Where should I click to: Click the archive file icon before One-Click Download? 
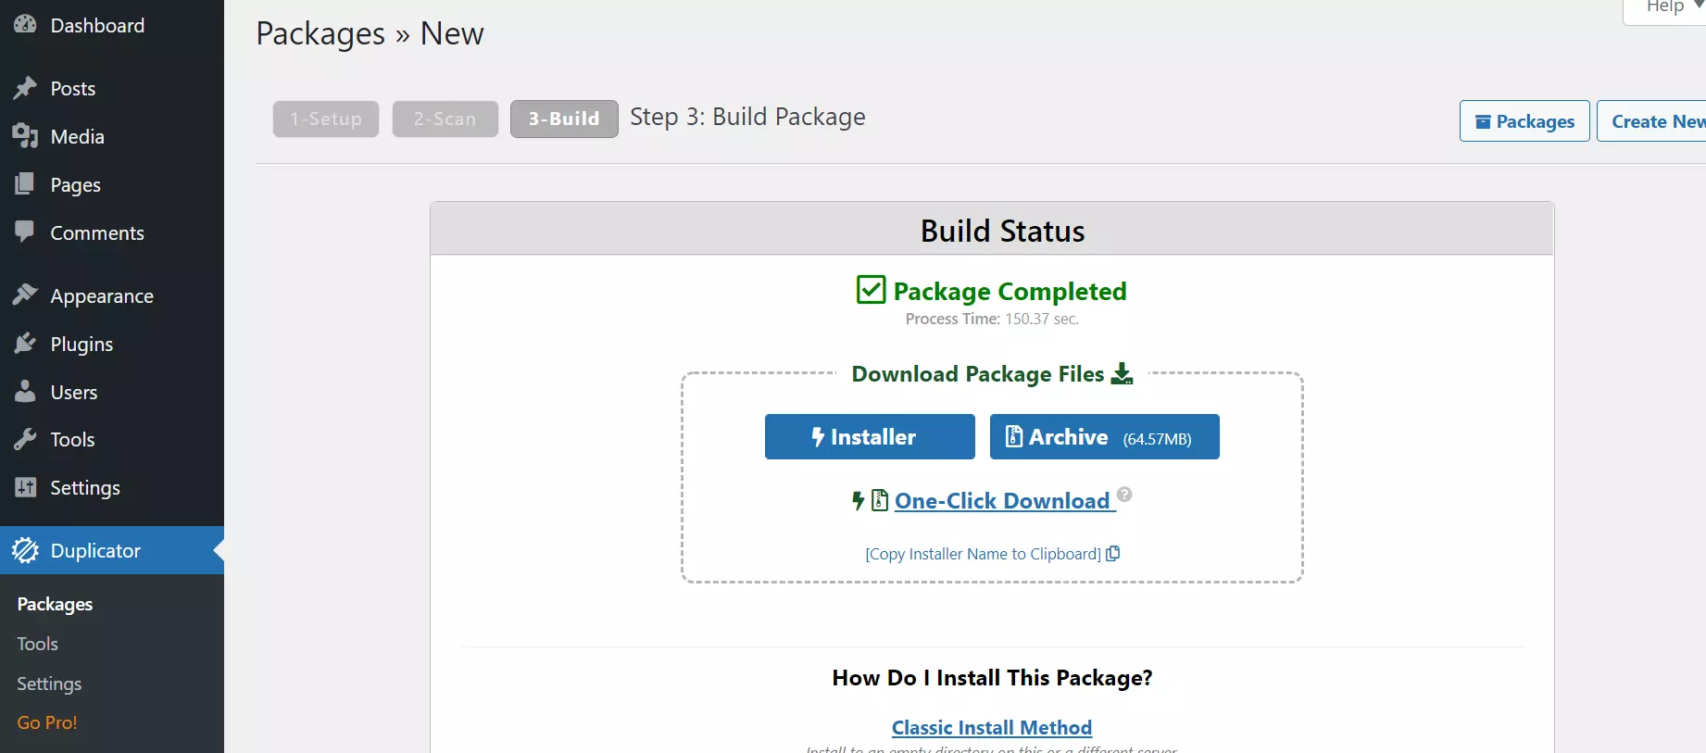(880, 500)
